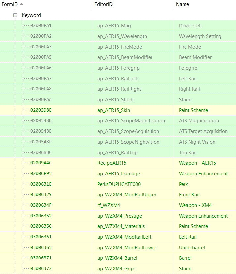Click EditorID ap_WZXM4_ModRailLeft
The image size is (236, 274).
pos(124,237)
